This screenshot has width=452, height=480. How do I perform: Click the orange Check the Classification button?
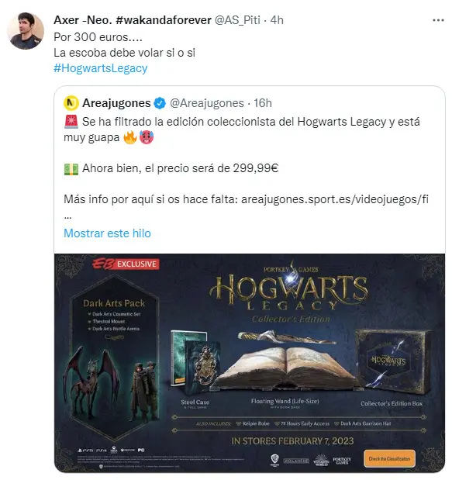389,458
